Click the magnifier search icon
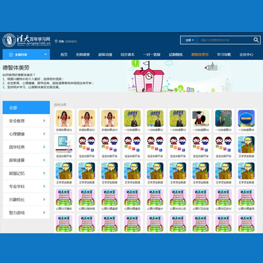263x263 pixels. [256, 40]
